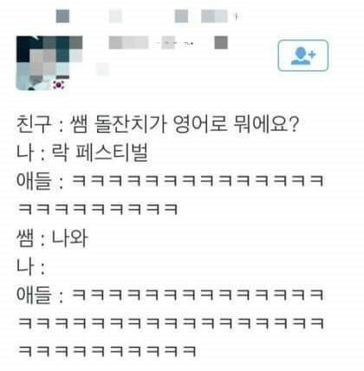Click the tweet line starting with 친구
Viewport: 364px width, 371px height.
point(157,124)
